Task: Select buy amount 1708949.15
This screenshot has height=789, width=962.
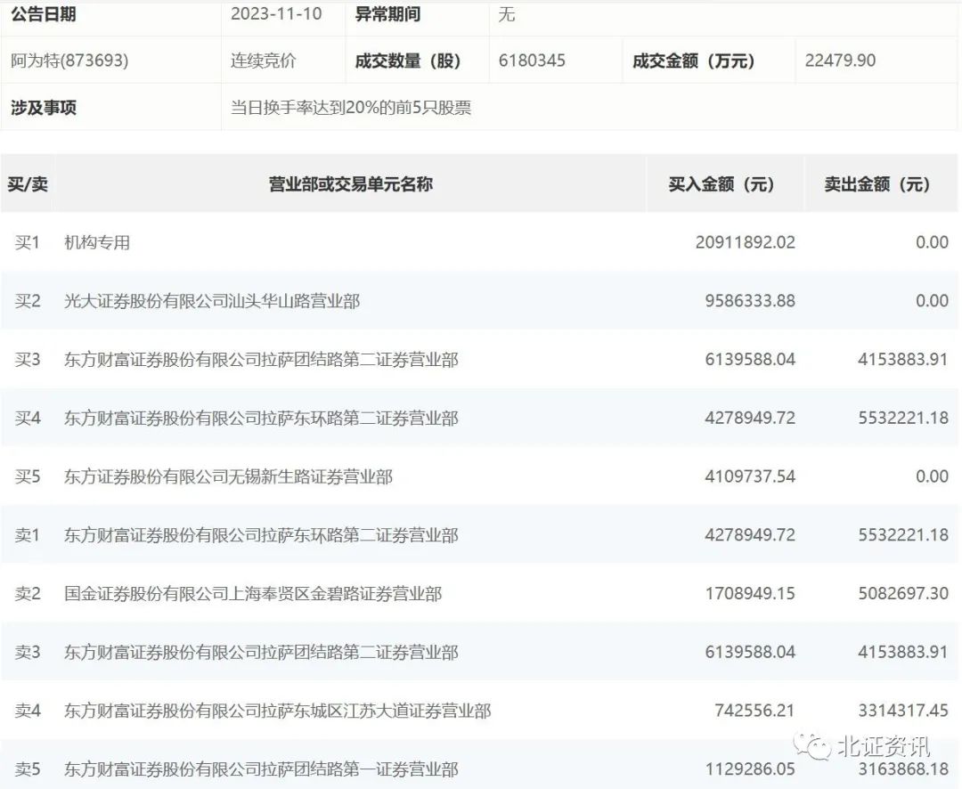Action: click(750, 593)
